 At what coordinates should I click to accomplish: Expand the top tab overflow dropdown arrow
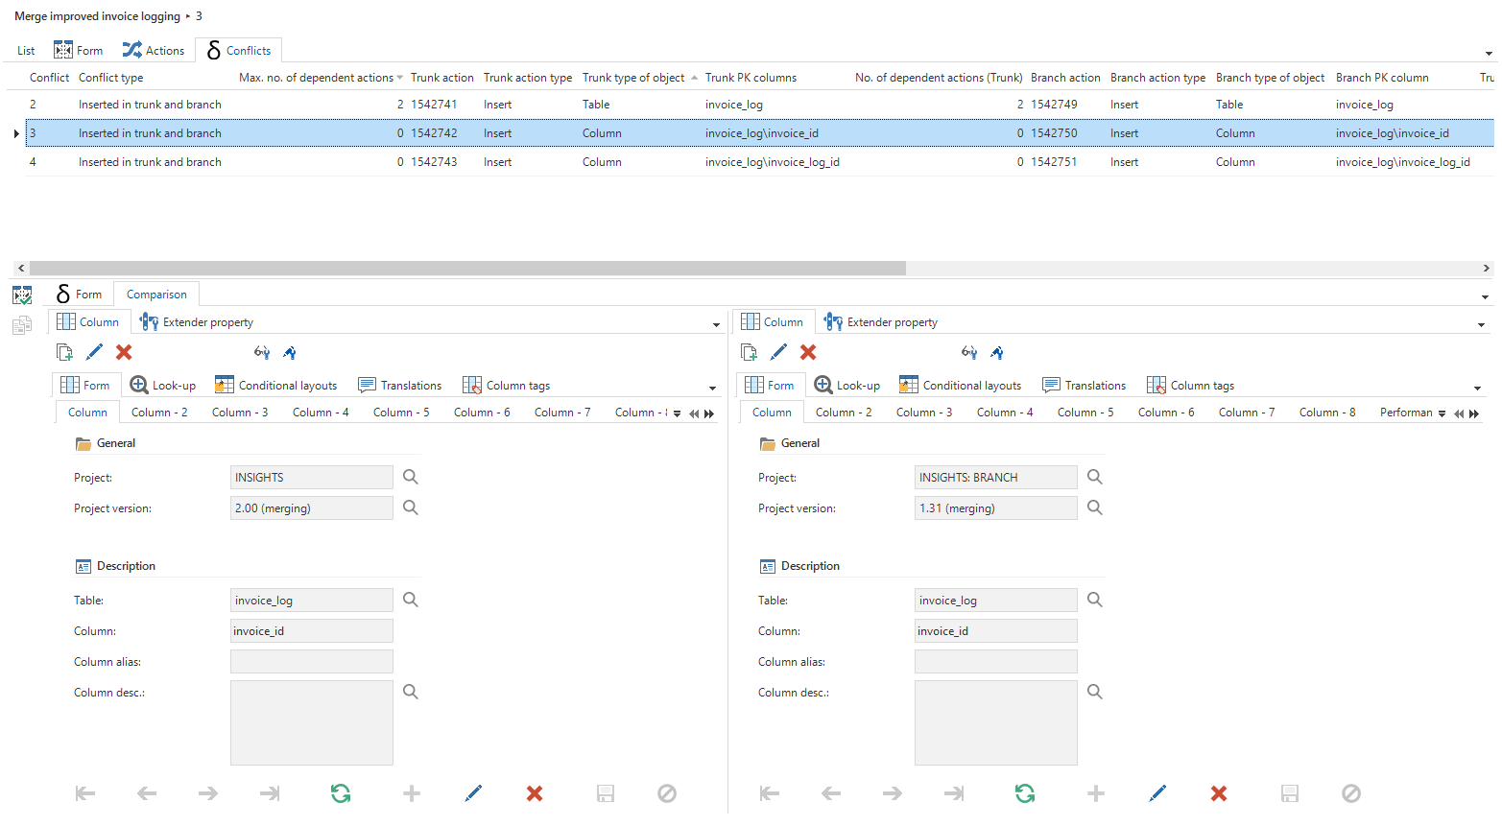[x=1489, y=54]
